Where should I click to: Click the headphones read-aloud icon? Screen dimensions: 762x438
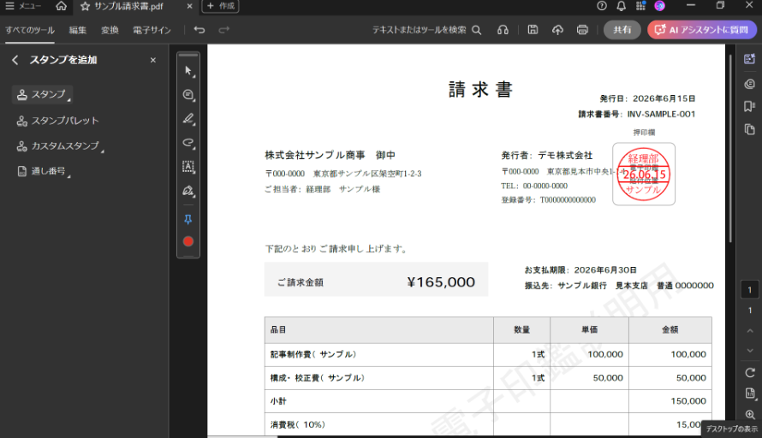pyautogui.click(x=503, y=30)
